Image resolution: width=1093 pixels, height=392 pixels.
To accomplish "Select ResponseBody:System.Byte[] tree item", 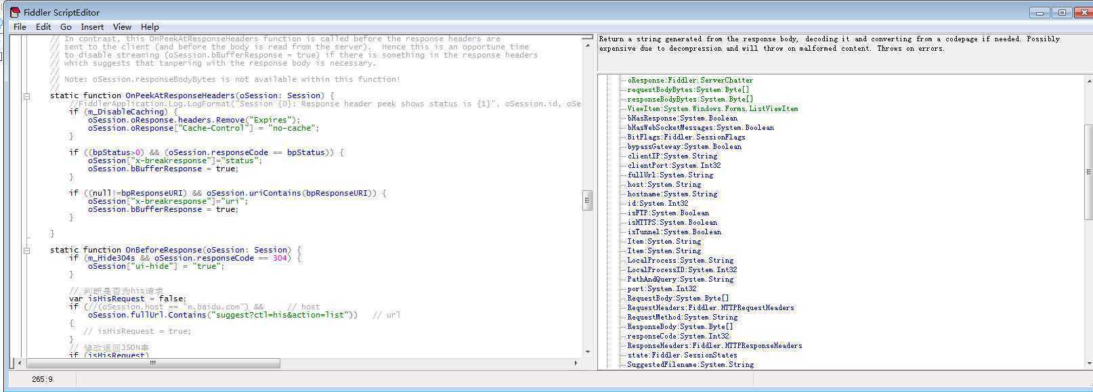I will tap(680, 327).
